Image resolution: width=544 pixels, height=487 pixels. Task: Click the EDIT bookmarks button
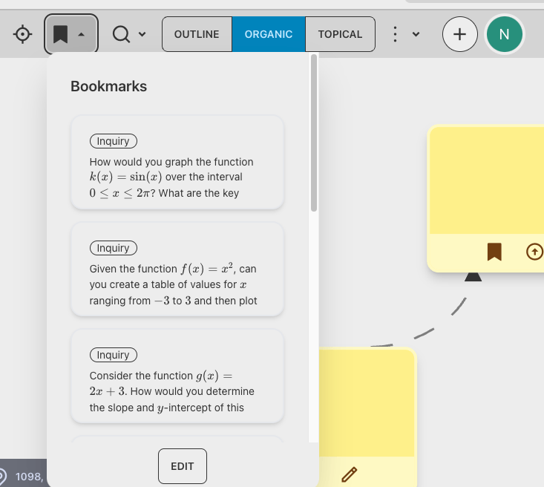tap(183, 466)
